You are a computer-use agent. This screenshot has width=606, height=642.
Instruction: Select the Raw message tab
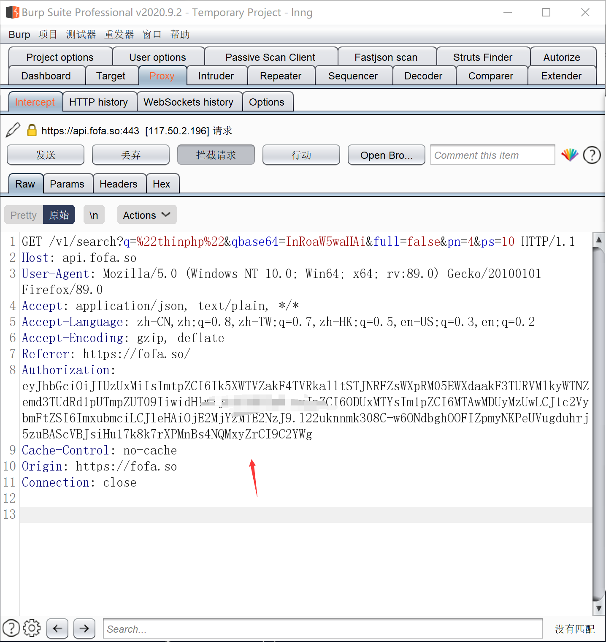tap(25, 184)
